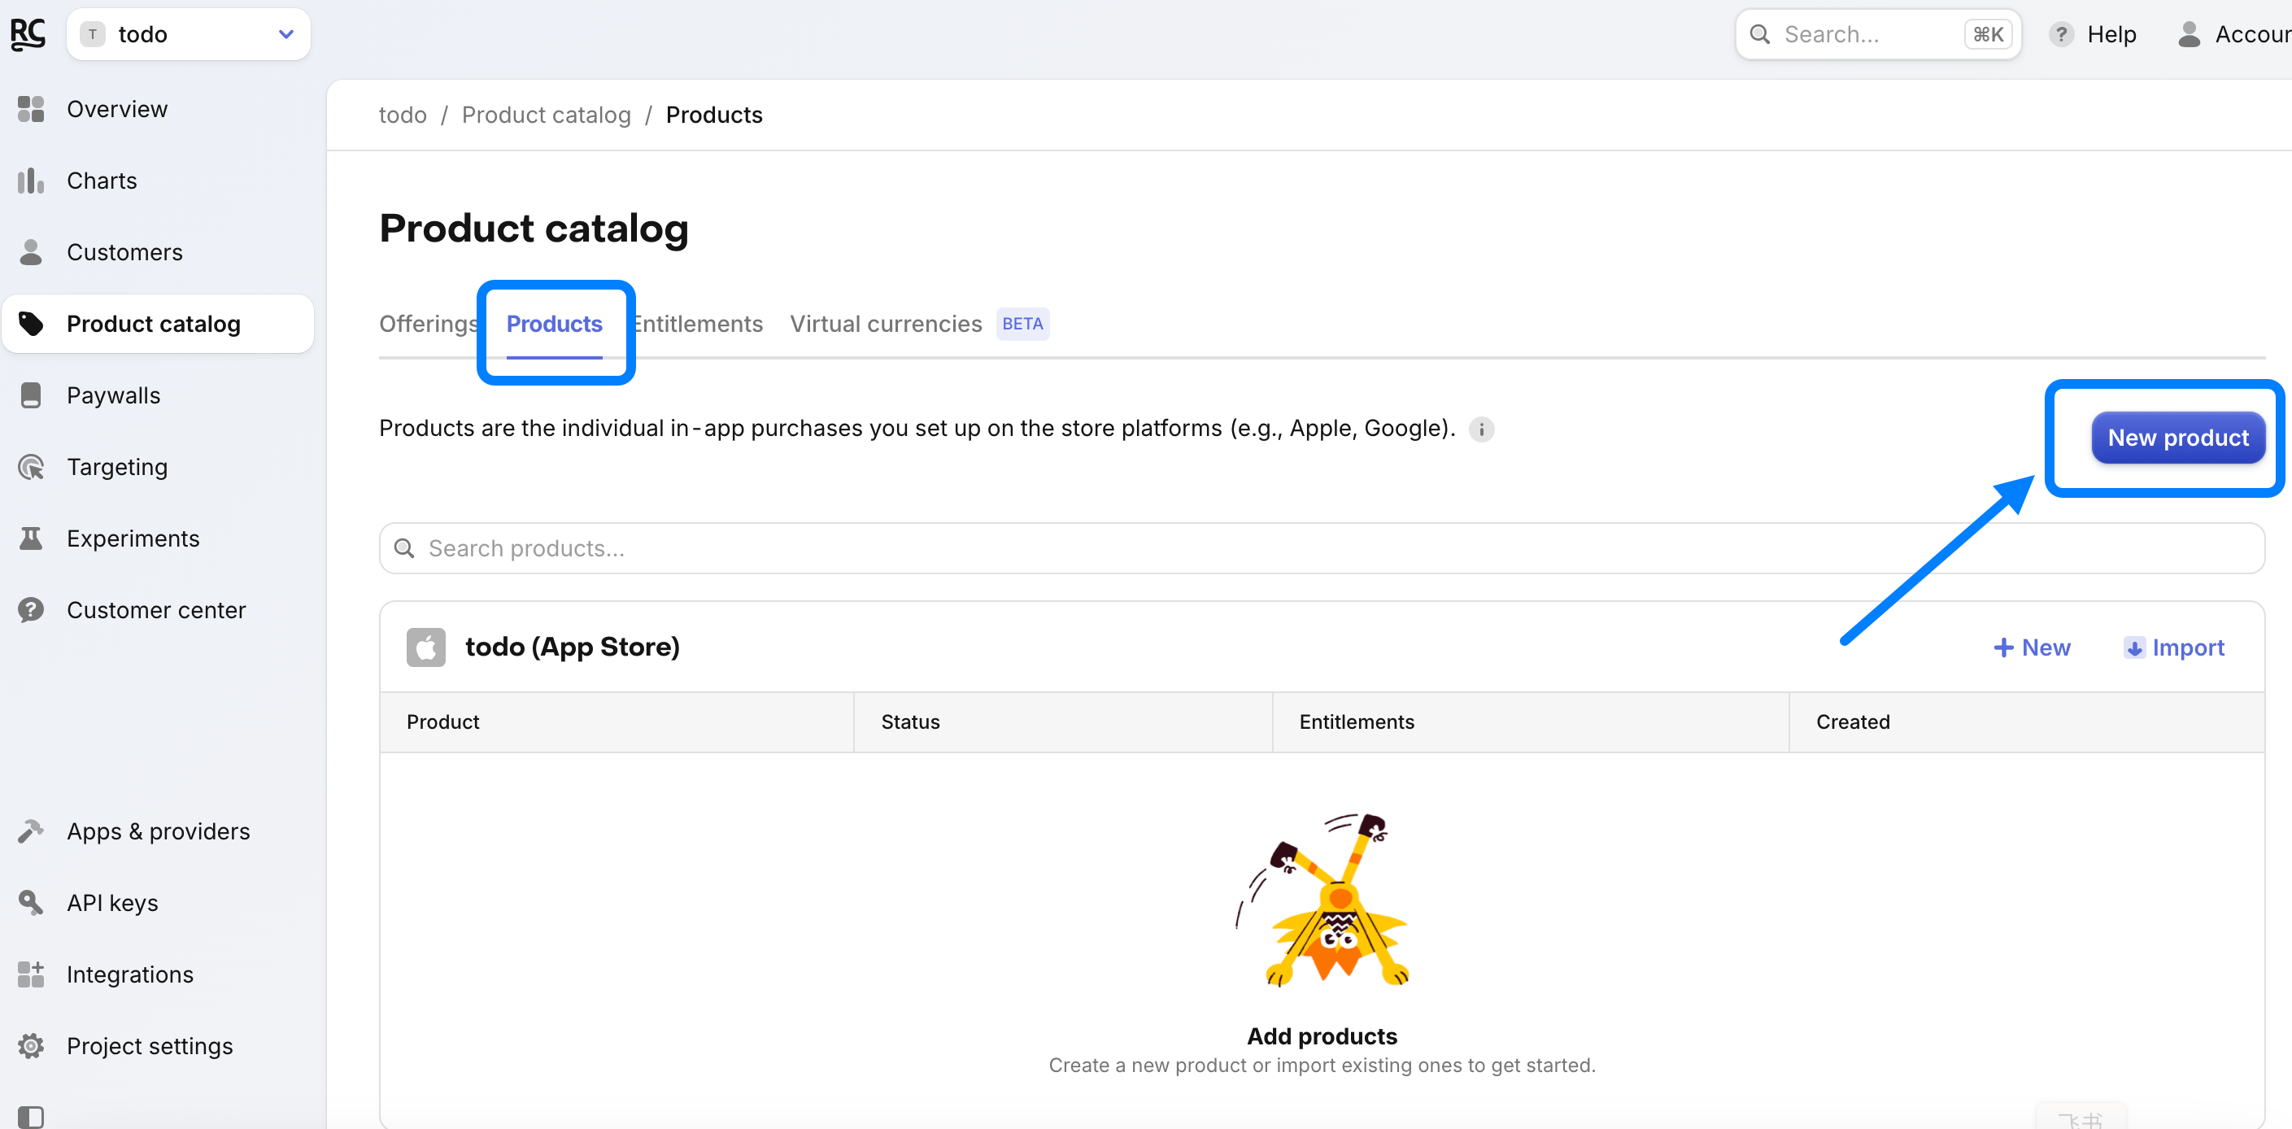Click the RevenueCat logo icon
This screenshot has height=1129, width=2292.
click(28, 34)
